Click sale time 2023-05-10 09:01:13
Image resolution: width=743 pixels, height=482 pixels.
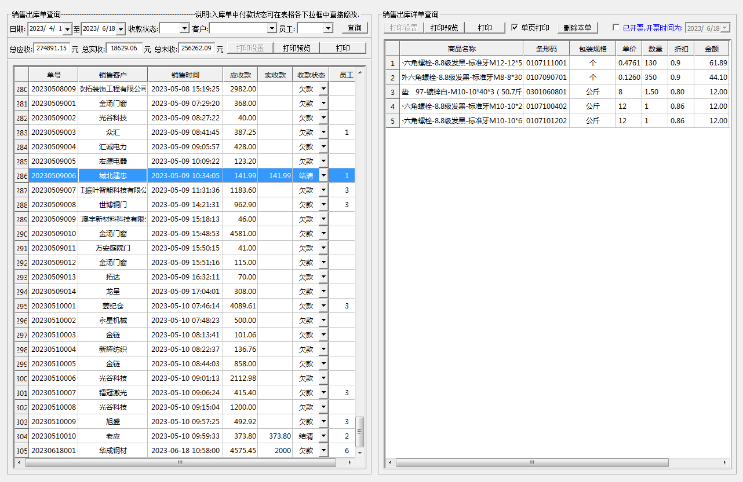(185, 378)
